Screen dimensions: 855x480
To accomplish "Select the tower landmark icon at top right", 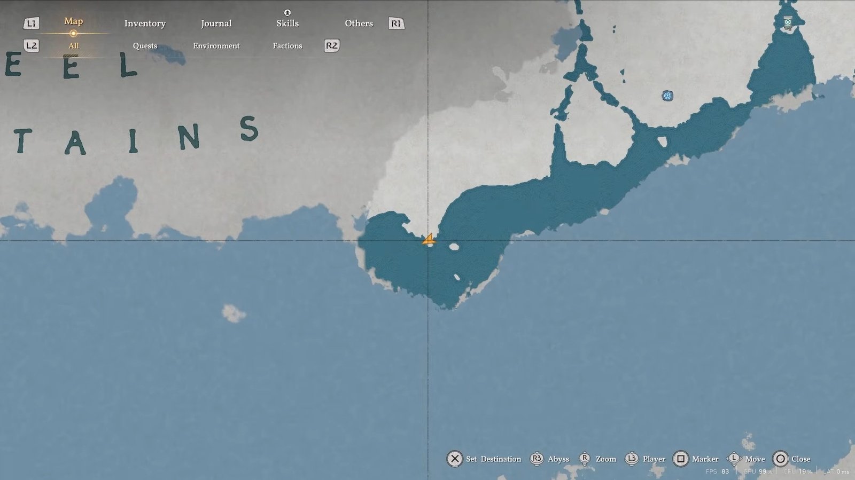I will click(788, 22).
